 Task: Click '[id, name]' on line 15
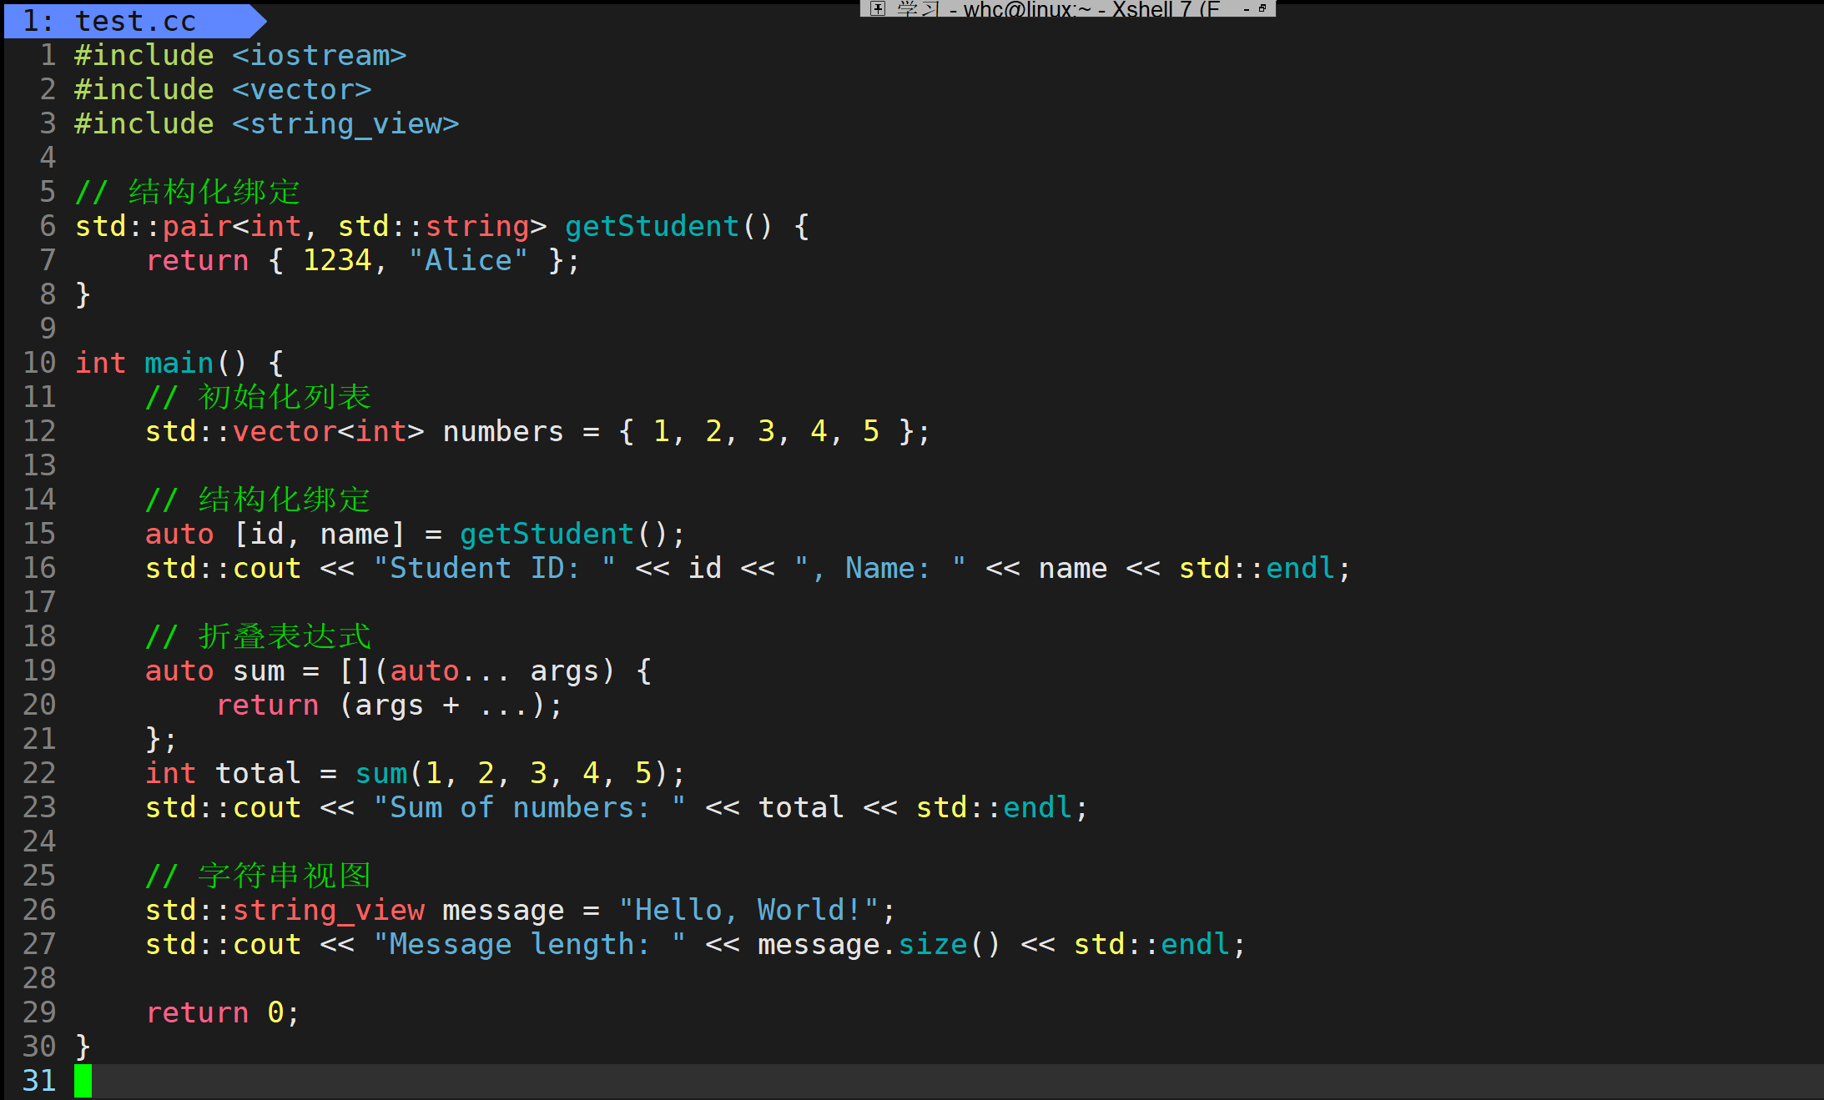coord(320,534)
